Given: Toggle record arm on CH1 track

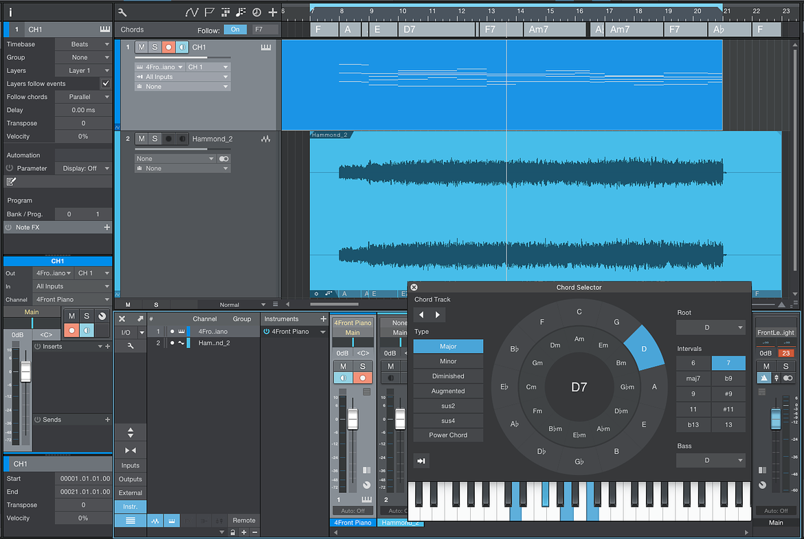Looking at the screenshot, I should click(168, 47).
